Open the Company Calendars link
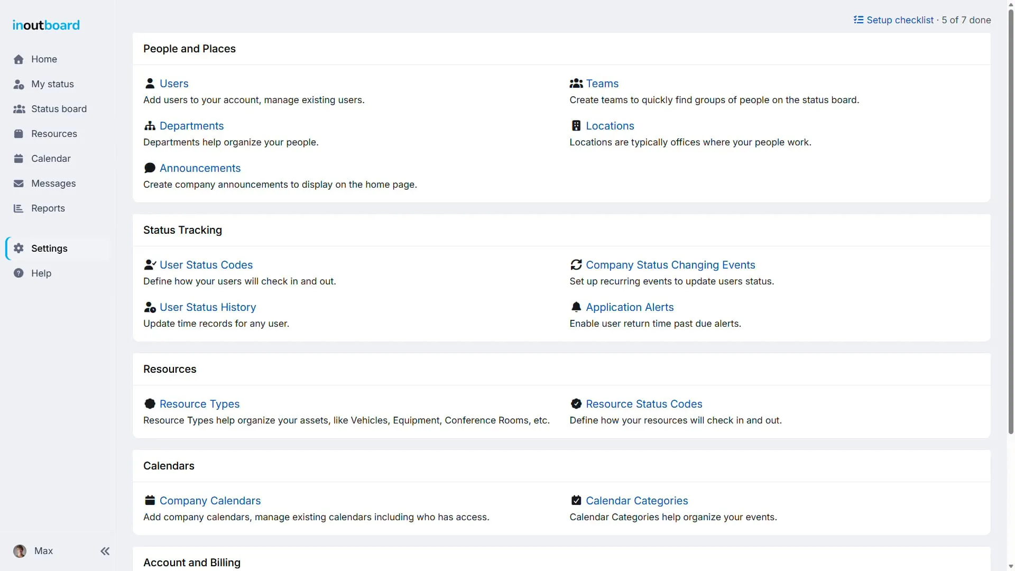The width and height of the screenshot is (1015, 571). tap(210, 501)
